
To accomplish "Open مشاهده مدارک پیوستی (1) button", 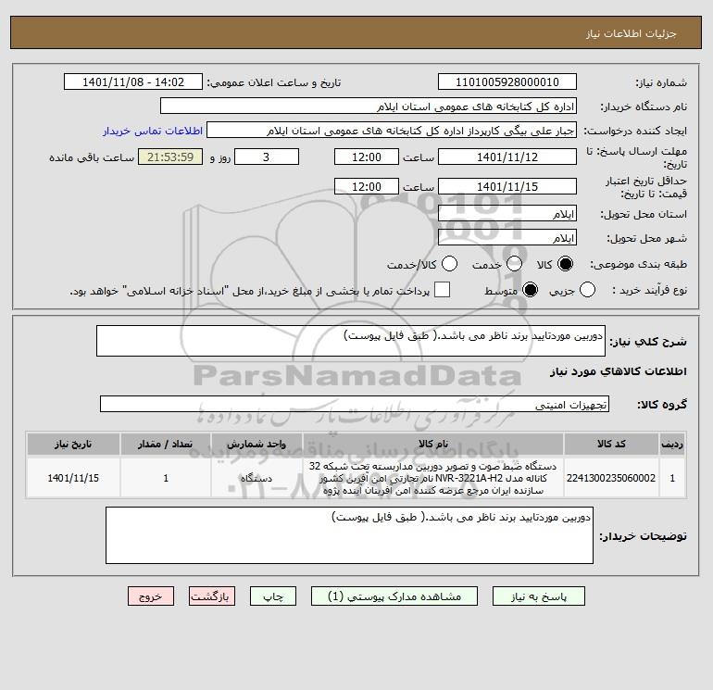I will (394, 596).
